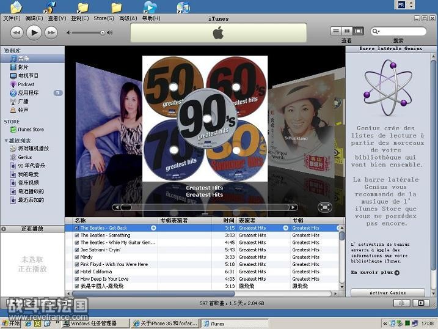
Task: Switch to list view
Action: 336,31
